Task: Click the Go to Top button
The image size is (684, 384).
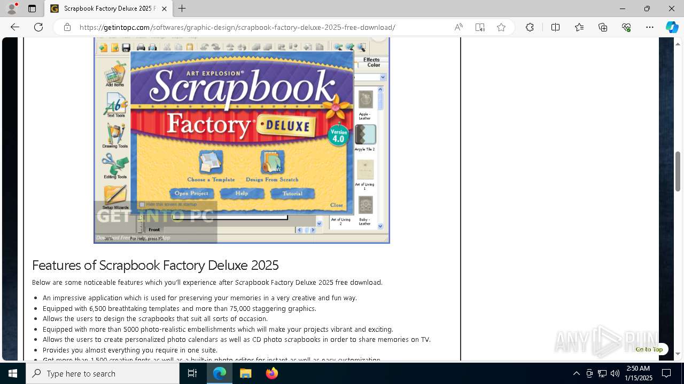Action: [649, 349]
